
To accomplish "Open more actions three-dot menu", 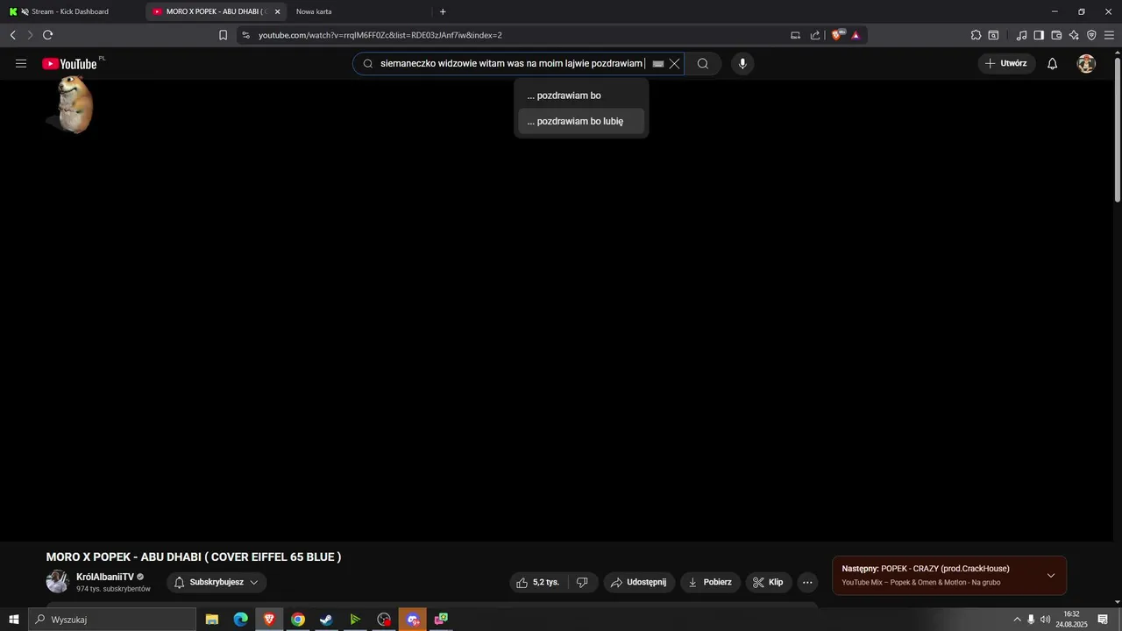I will point(807,582).
